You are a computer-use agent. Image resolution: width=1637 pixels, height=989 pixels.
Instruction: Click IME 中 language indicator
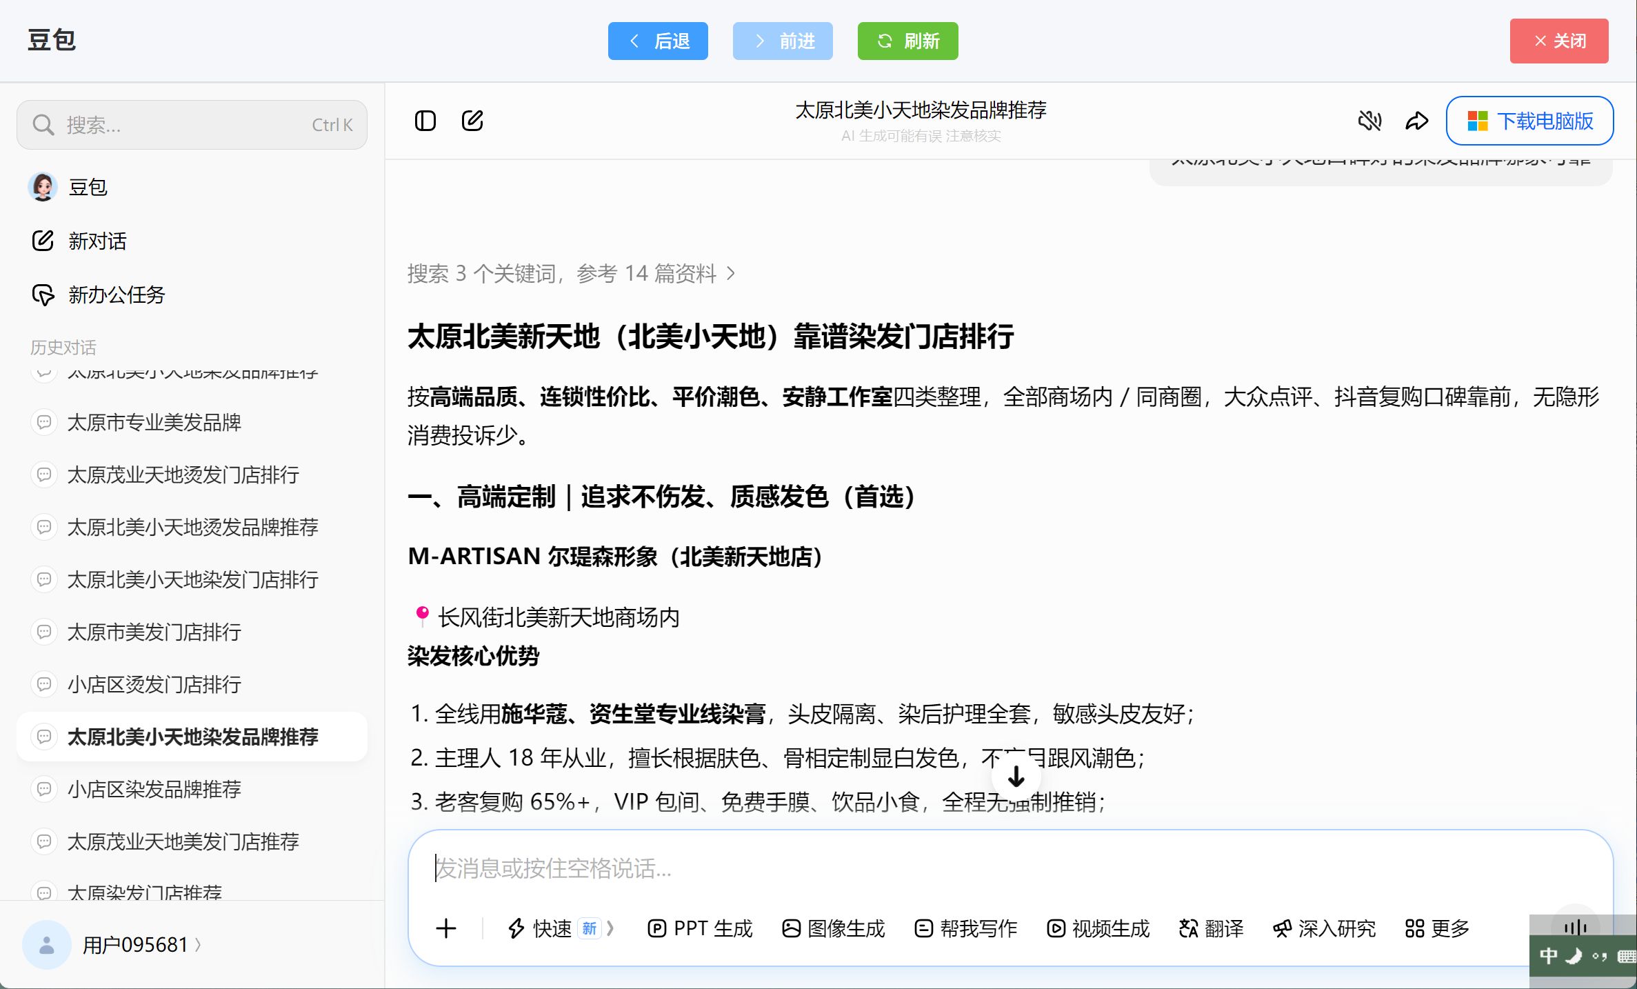pos(1548,956)
